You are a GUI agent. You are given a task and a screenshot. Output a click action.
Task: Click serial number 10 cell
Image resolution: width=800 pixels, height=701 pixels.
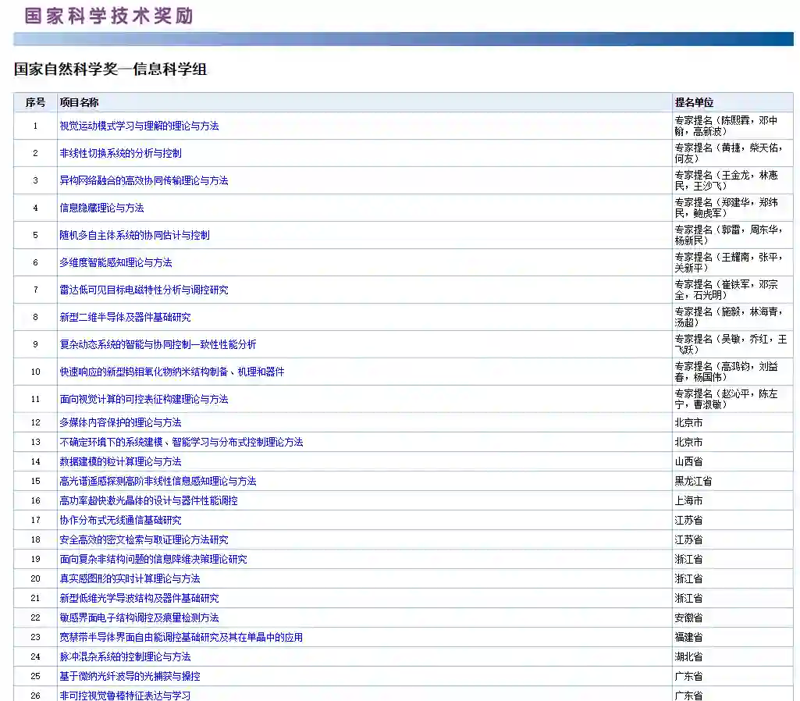35,372
